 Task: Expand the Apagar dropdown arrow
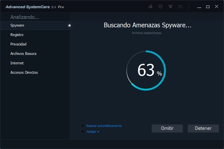click(x=98, y=132)
